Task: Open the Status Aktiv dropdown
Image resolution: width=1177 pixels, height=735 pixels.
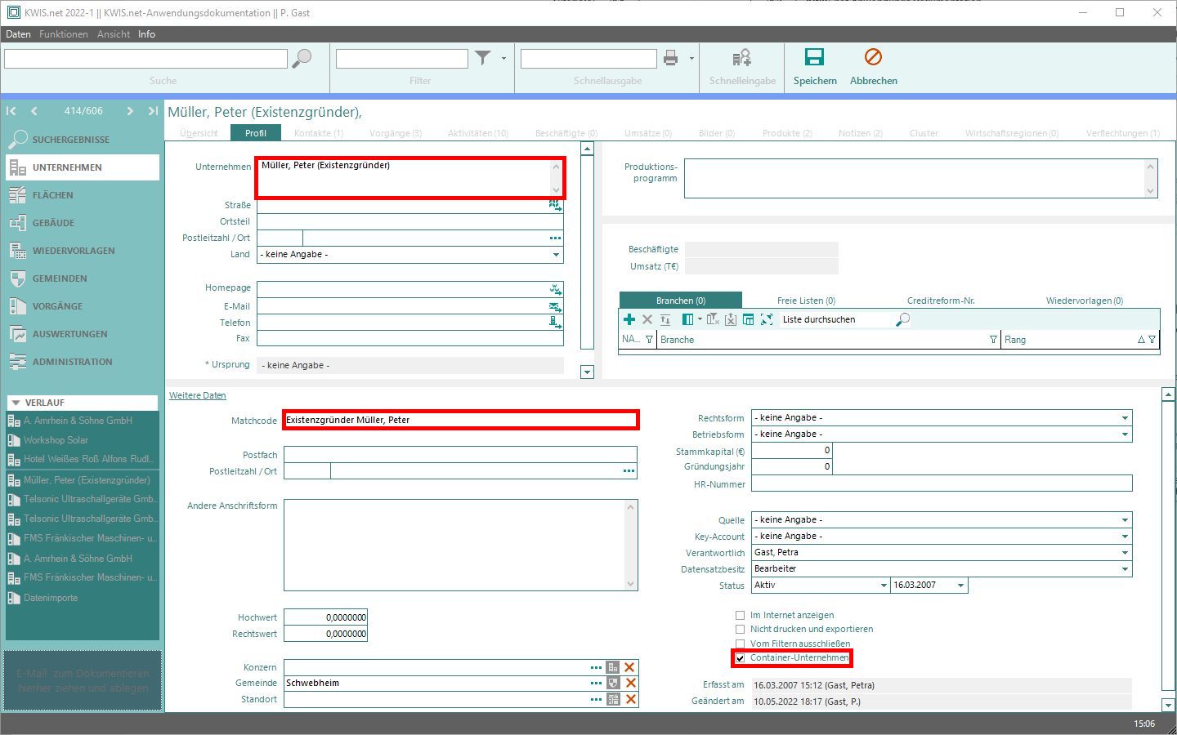Action: pyautogui.click(x=884, y=586)
